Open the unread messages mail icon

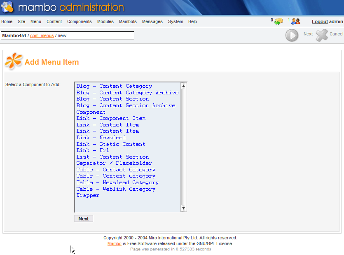click(279, 21)
